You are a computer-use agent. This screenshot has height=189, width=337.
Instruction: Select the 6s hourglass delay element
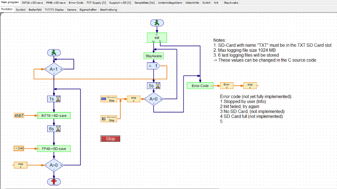(54, 129)
